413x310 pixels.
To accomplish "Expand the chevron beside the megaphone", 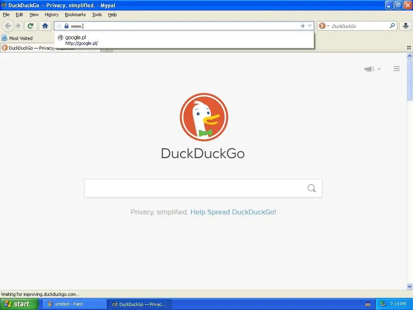I will coord(379,69).
